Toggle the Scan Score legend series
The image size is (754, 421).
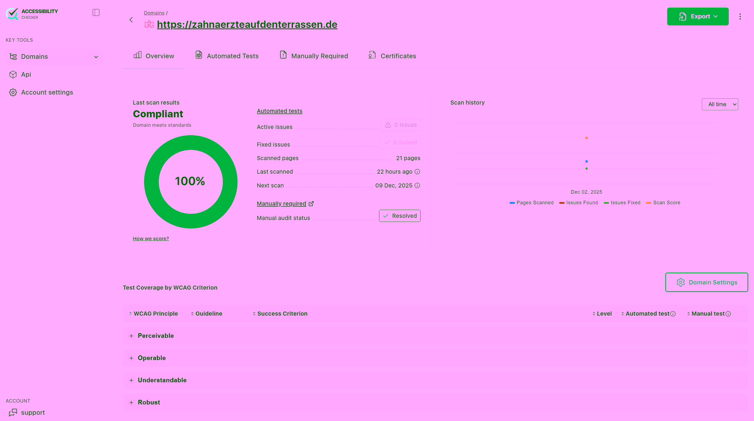(x=663, y=203)
